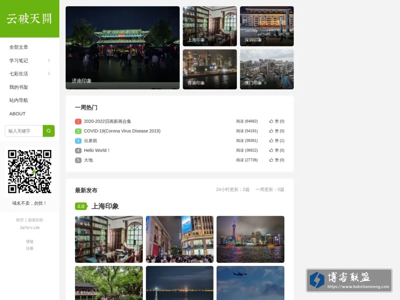Click thumbs-up icon on 出差前 row
400x300 pixels.
pos(271,141)
